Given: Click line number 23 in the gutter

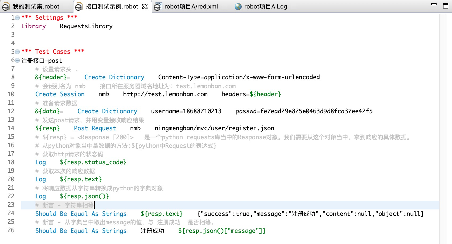Looking at the screenshot, I should pyautogui.click(x=11, y=205).
